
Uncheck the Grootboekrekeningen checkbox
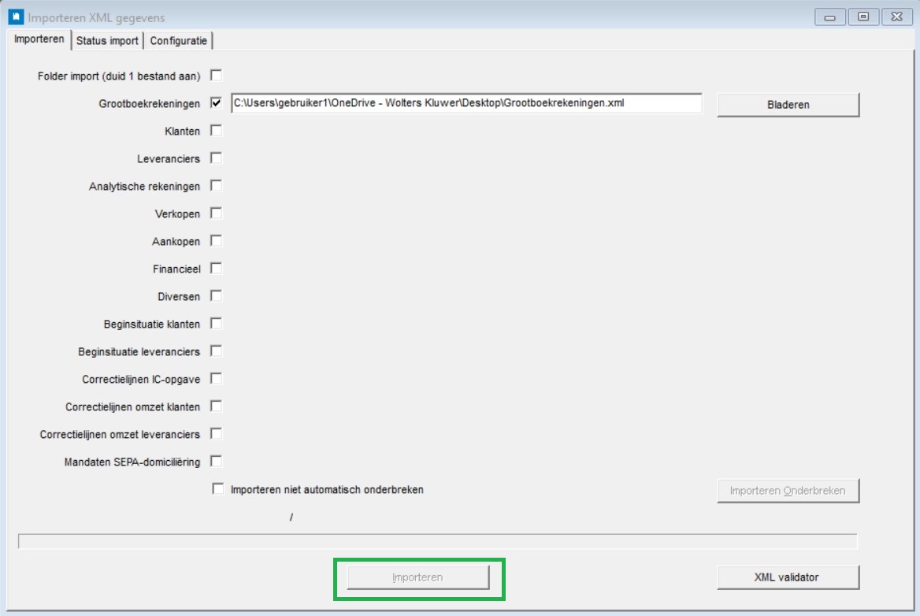click(217, 103)
